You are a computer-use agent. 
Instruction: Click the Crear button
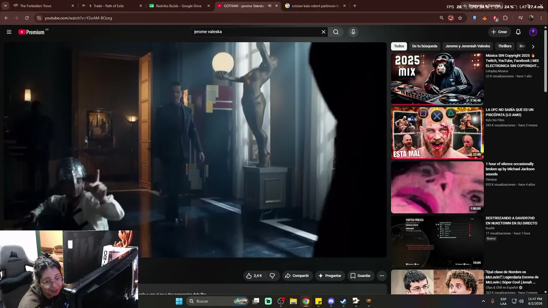tap(499, 32)
